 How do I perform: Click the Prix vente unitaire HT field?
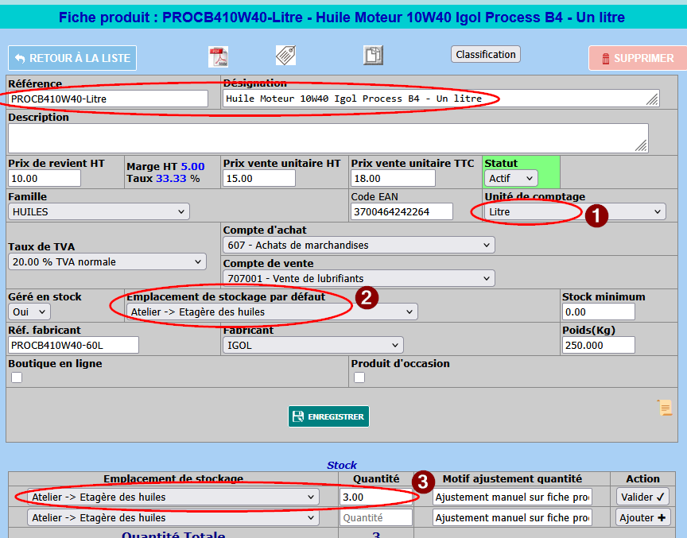coord(259,178)
